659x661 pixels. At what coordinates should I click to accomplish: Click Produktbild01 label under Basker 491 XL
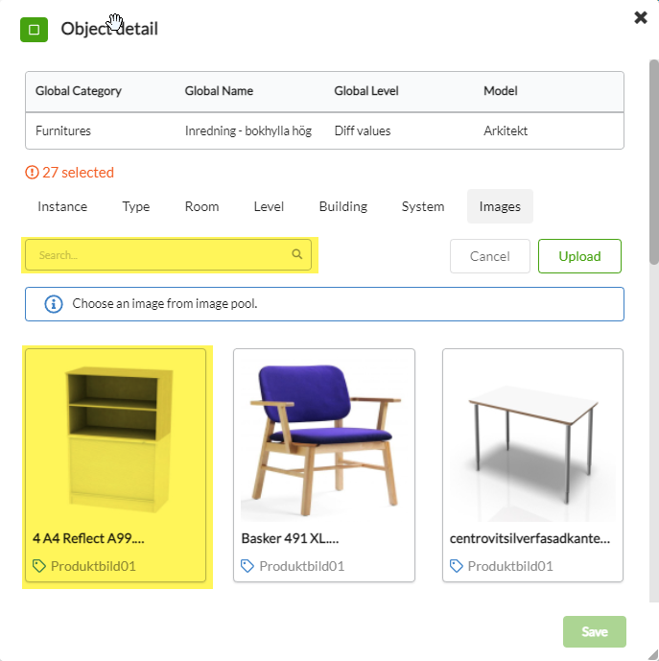coord(302,566)
